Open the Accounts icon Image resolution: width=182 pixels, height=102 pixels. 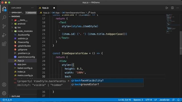(4, 84)
